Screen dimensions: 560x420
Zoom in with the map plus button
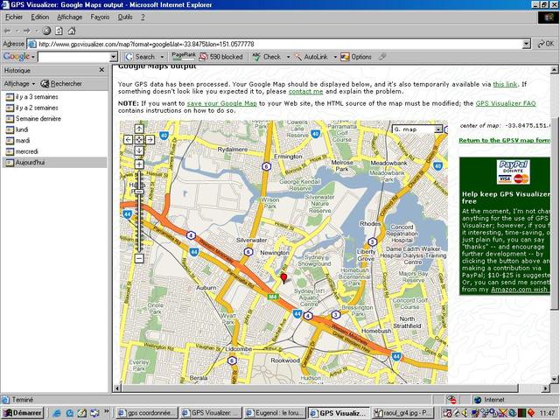(138, 164)
